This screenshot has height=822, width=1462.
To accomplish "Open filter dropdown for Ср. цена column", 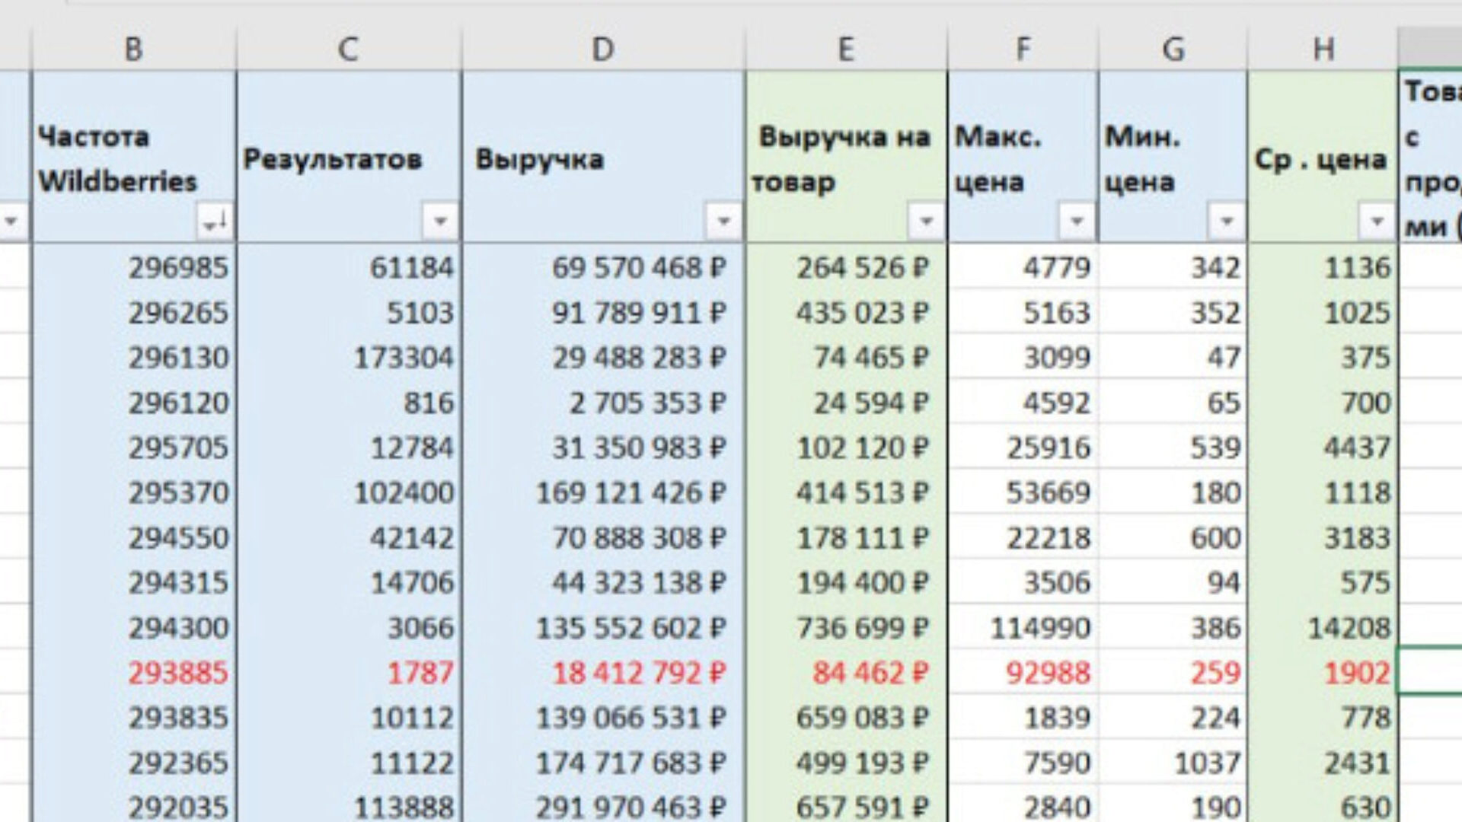I will (x=1376, y=221).
